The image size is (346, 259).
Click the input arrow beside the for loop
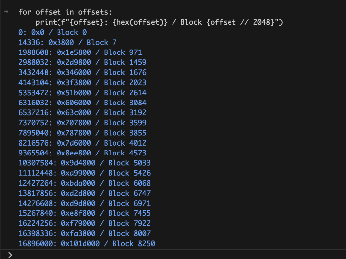(5, 11)
